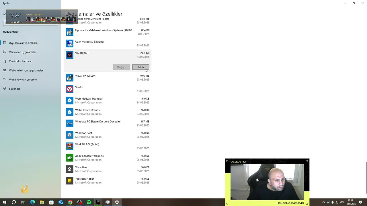Click the Update for x64-based Windows Systems icon
The width and height of the screenshot is (367, 206).
point(69,32)
